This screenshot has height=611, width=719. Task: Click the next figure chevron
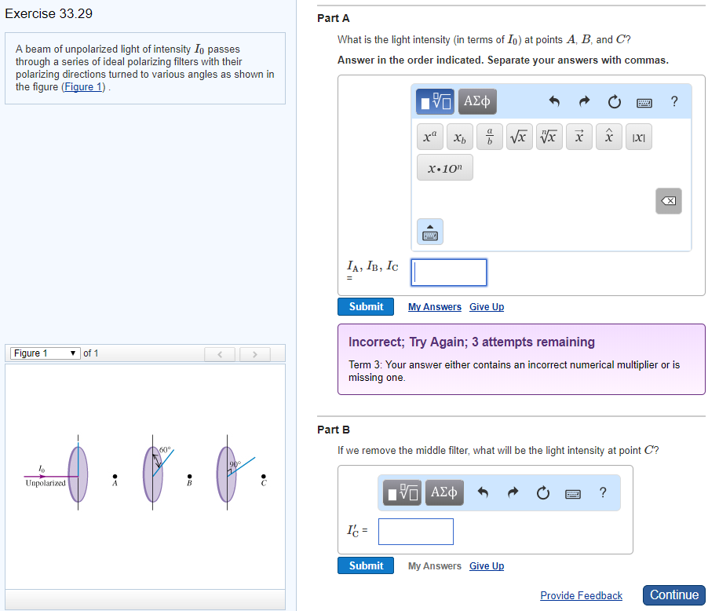(x=254, y=354)
